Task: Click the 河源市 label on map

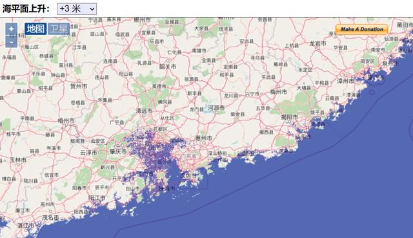Action: click(216, 107)
